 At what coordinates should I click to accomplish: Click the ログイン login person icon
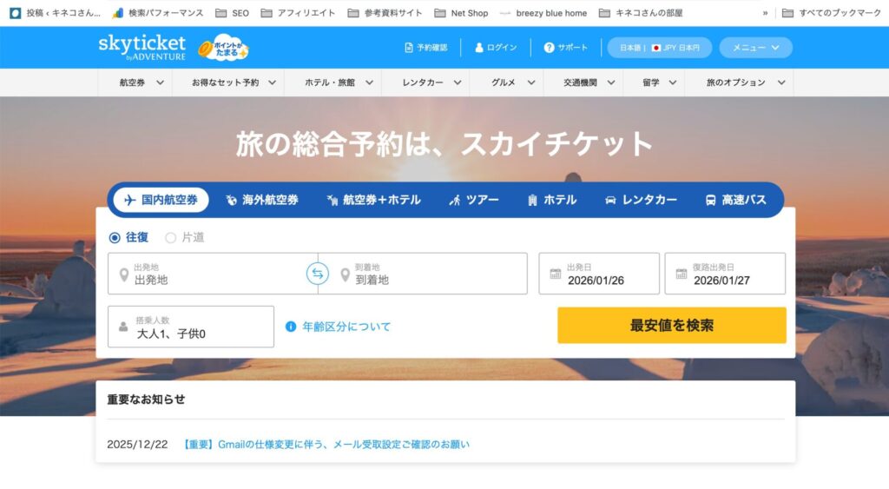point(479,48)
